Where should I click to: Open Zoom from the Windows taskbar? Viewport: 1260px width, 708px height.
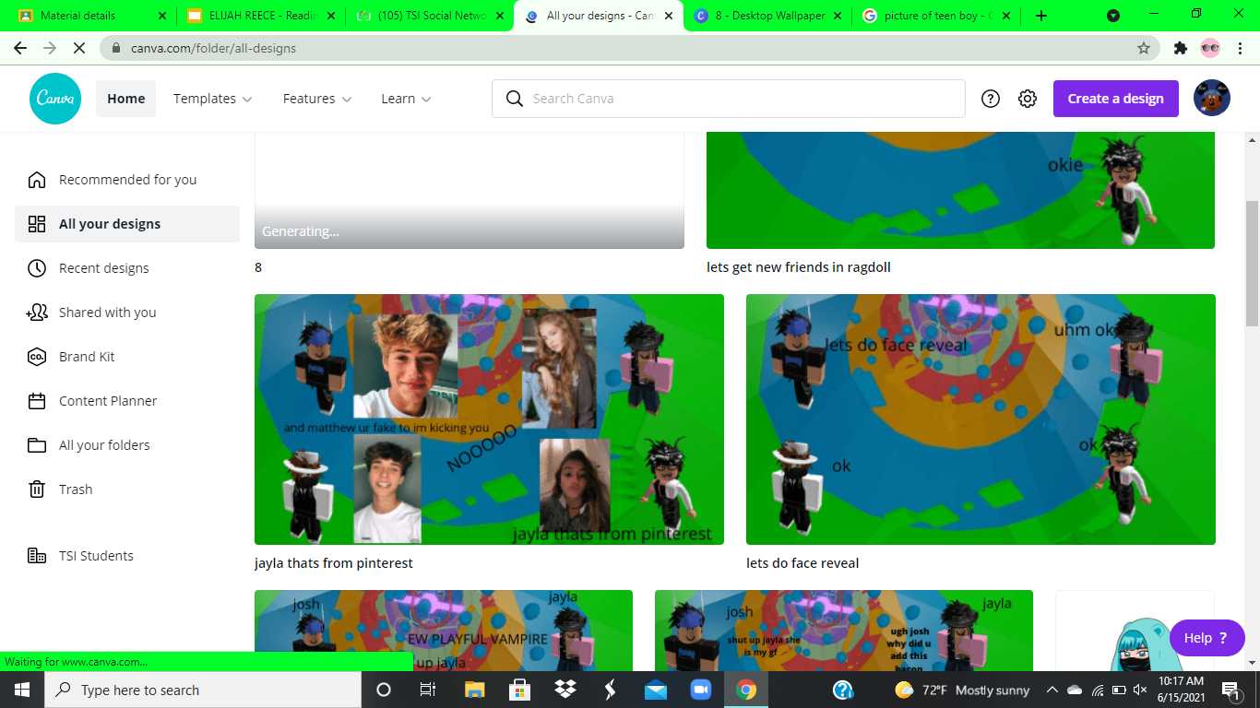click(701, 690)
